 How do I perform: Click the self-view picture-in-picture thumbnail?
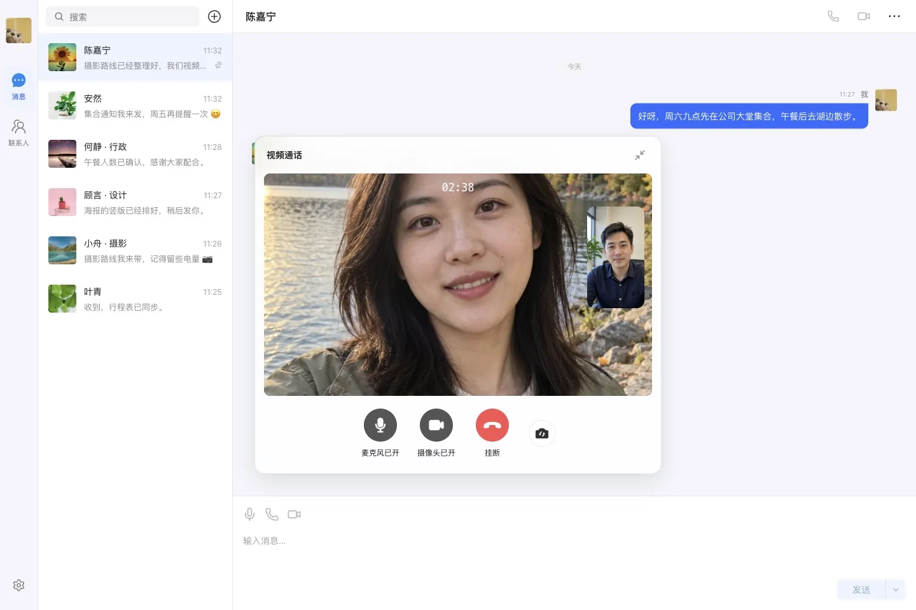tap(615, 257)
